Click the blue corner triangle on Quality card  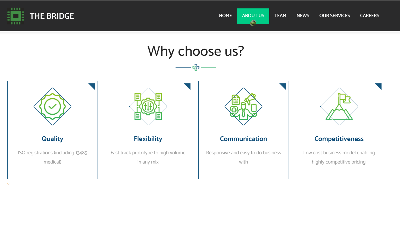coord(93,86)
